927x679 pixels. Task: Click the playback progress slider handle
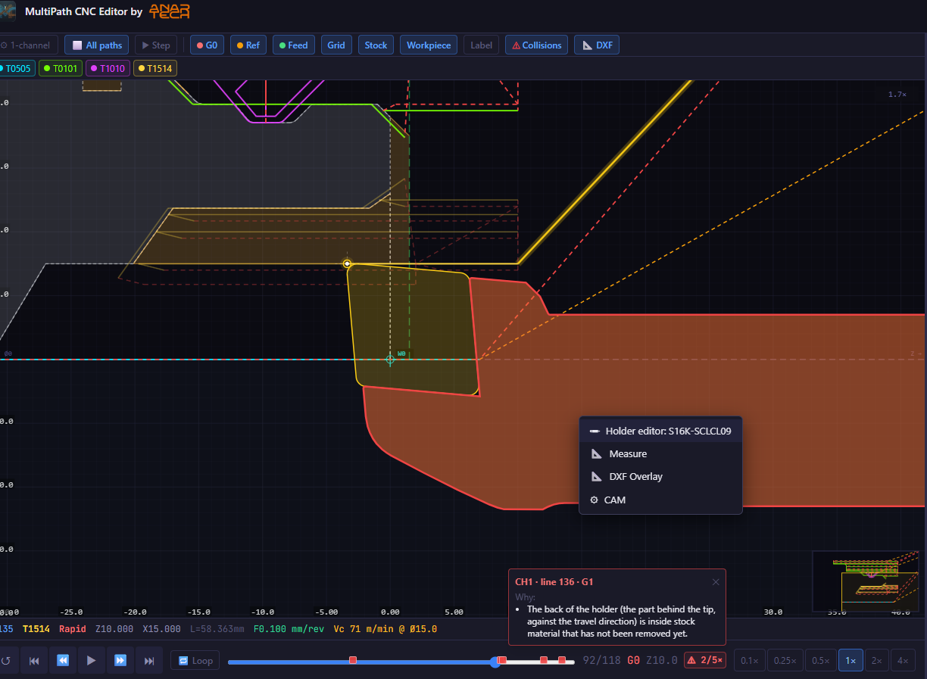(495, 662)
